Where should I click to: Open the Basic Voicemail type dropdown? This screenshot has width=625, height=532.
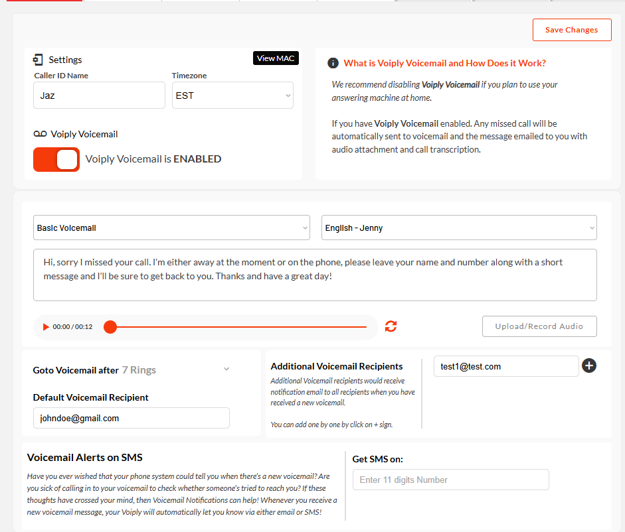[171, 228]
